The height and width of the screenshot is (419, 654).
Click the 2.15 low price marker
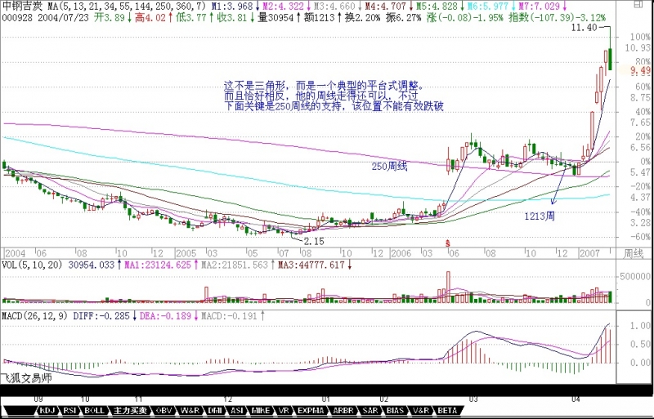[315, 242]
